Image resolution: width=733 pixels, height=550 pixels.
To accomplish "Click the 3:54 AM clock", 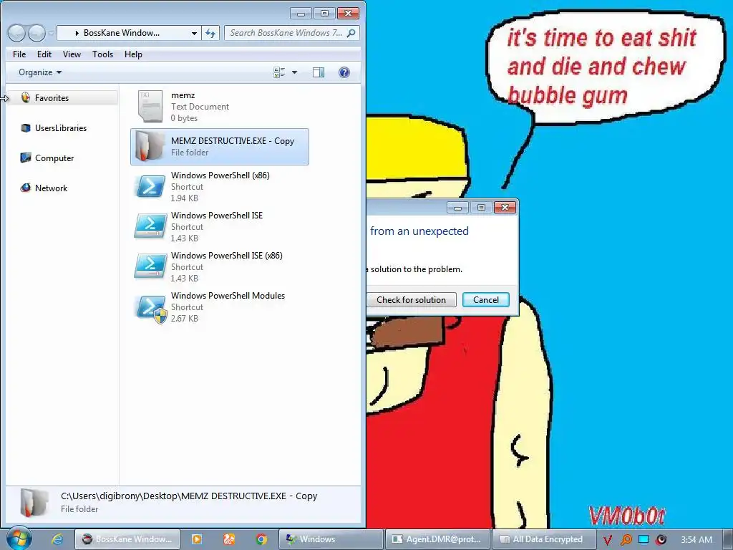I will (x=696, y=539).
